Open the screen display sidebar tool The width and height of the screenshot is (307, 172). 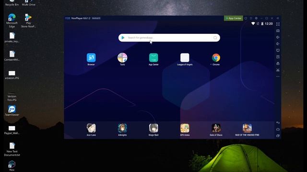click(x=278, y=50)
